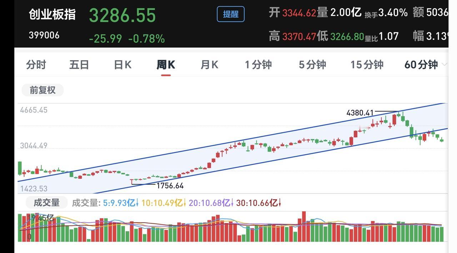The height and width of the screenshot is (253, 457).
Task: Open the 成交量 indicator selector
Action: point(46,203)
